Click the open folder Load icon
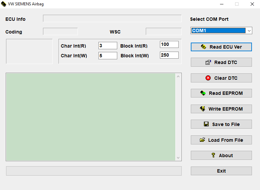Screen dimensions: 260x190 tap(202, 140)
